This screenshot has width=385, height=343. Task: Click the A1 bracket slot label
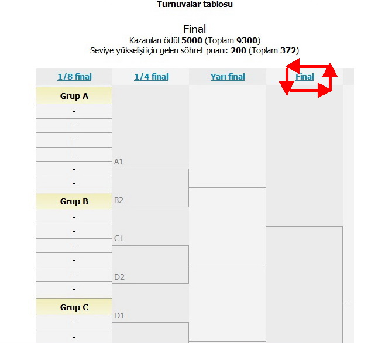[118, 162]
